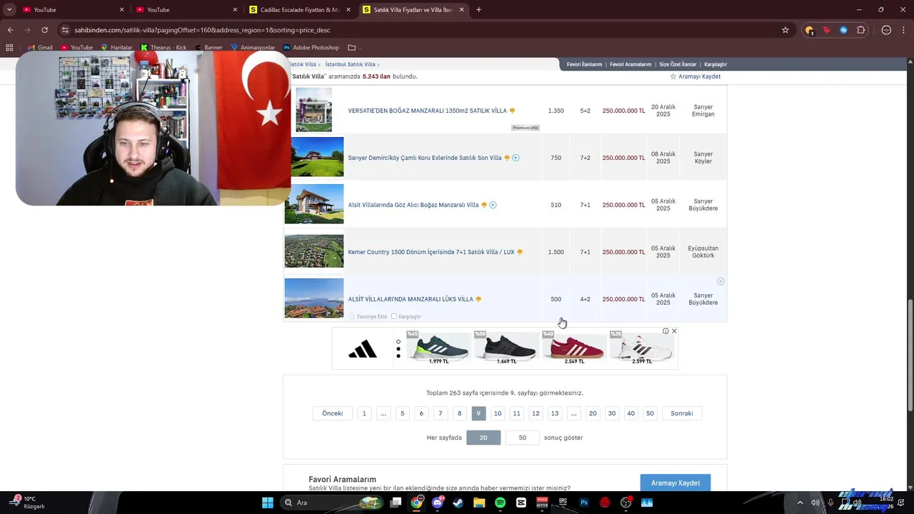The width and height of the screenshot is (914, 514).
Task: Open the new tab with plus button
Action: [x=478, y=9]
